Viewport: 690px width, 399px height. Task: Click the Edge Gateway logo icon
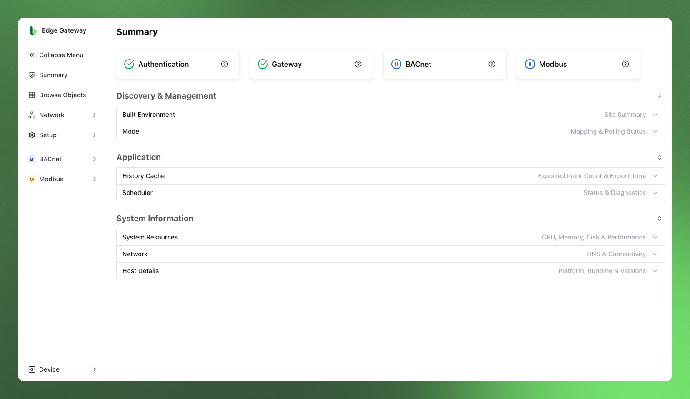tap(33, 30)
